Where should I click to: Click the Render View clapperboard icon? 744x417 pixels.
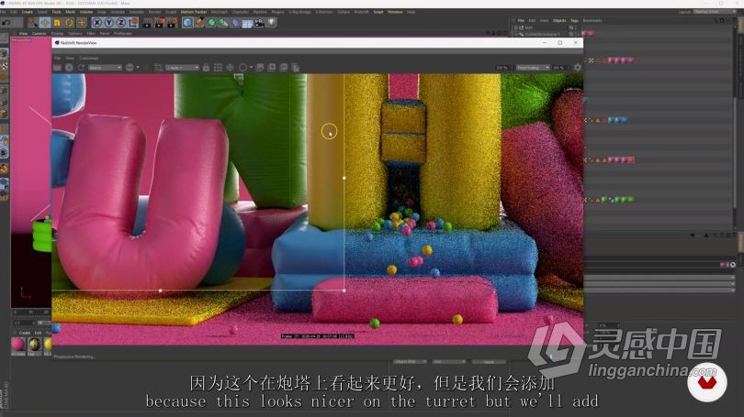click(x=148, y=22)
